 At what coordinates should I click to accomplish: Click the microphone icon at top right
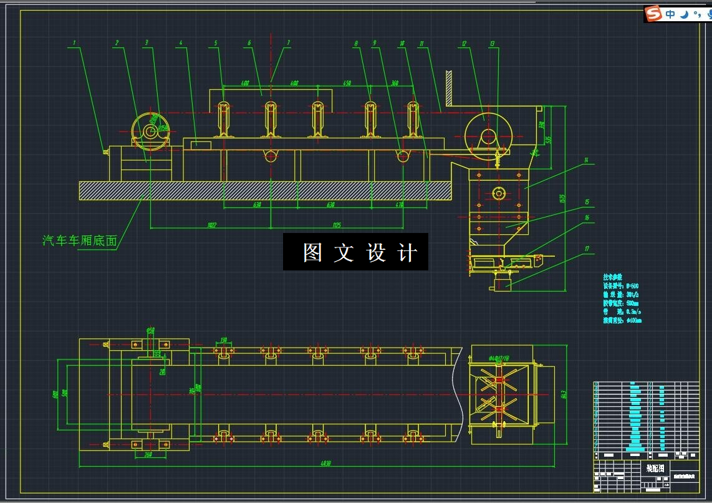(x=710, y=14)
